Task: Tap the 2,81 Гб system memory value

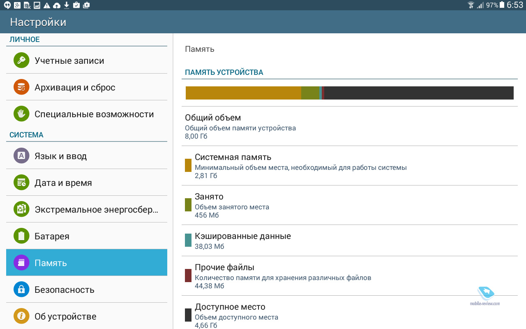Action: 206,176
